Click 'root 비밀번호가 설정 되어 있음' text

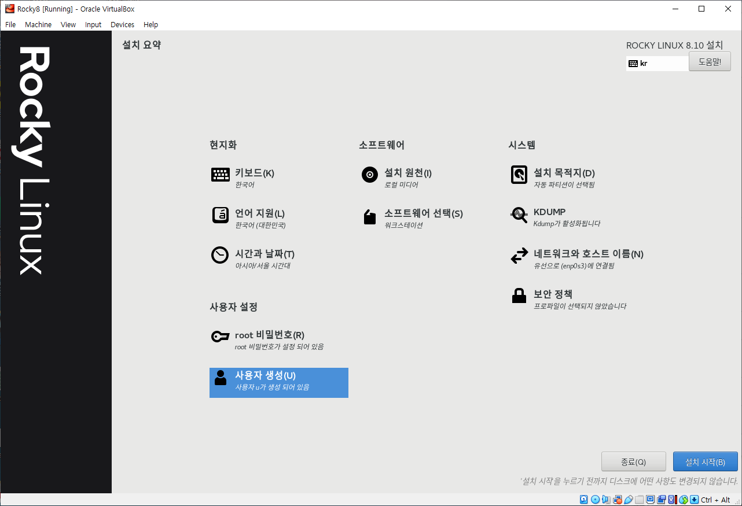pos(280,347)
